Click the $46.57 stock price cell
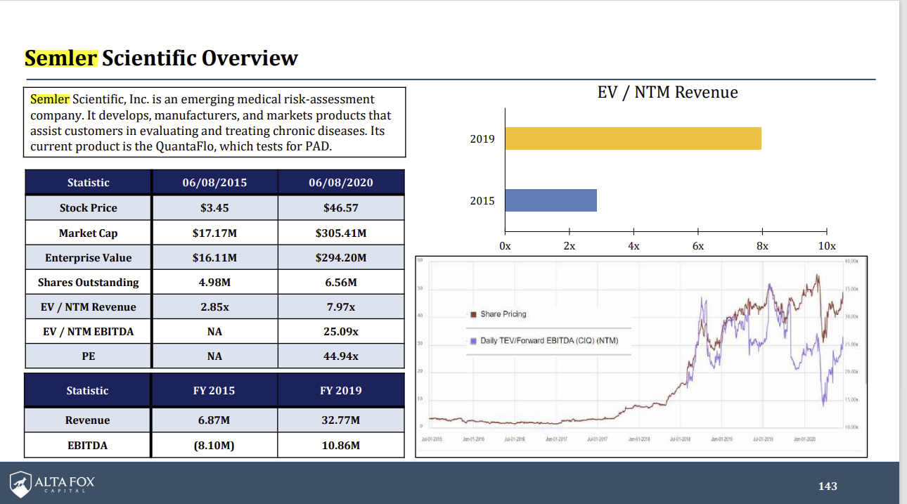The width and height of the screenshot is (907, 504). click(341, 208)
